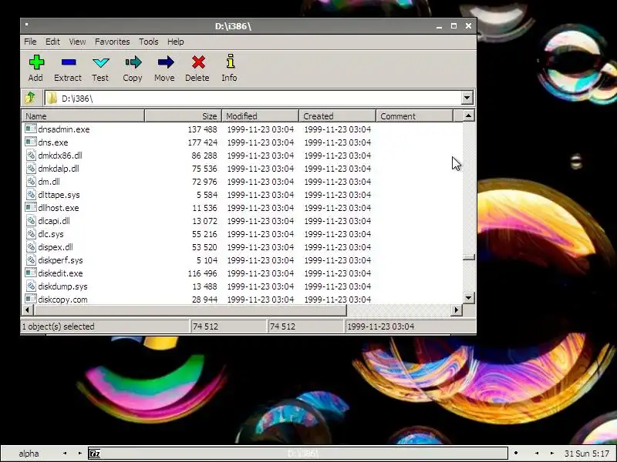Image resolution: width=617 pixels, height=462 pixels.
Task: Click the Copy toolbar icon
Action: click(133, 62)
